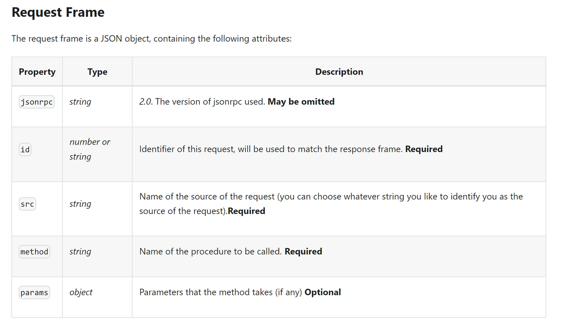Screen dimensions: 563x327
Task: Click the bold 'Optional' text in params row
Action: click(x=323, y=292)
